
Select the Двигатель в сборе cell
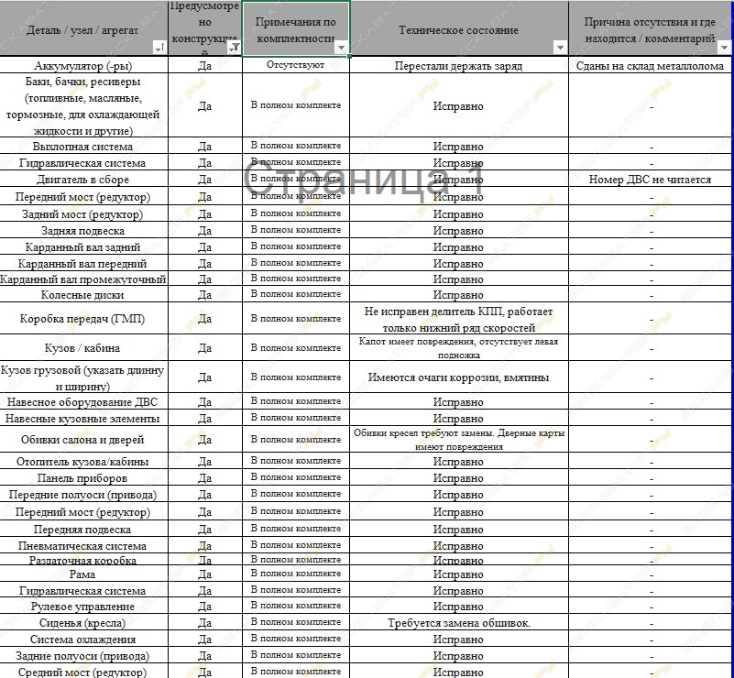83,180
